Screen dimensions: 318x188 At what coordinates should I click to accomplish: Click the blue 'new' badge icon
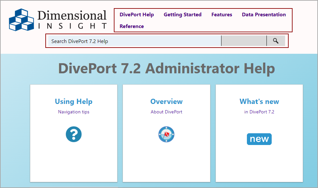[259, 139]
